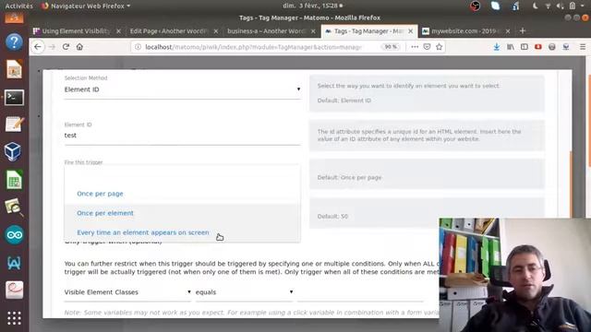Switch to Using Element Visibility tab
Image resolution: width=591 pixels, height=332 pixels.
[x=76, y=31]
